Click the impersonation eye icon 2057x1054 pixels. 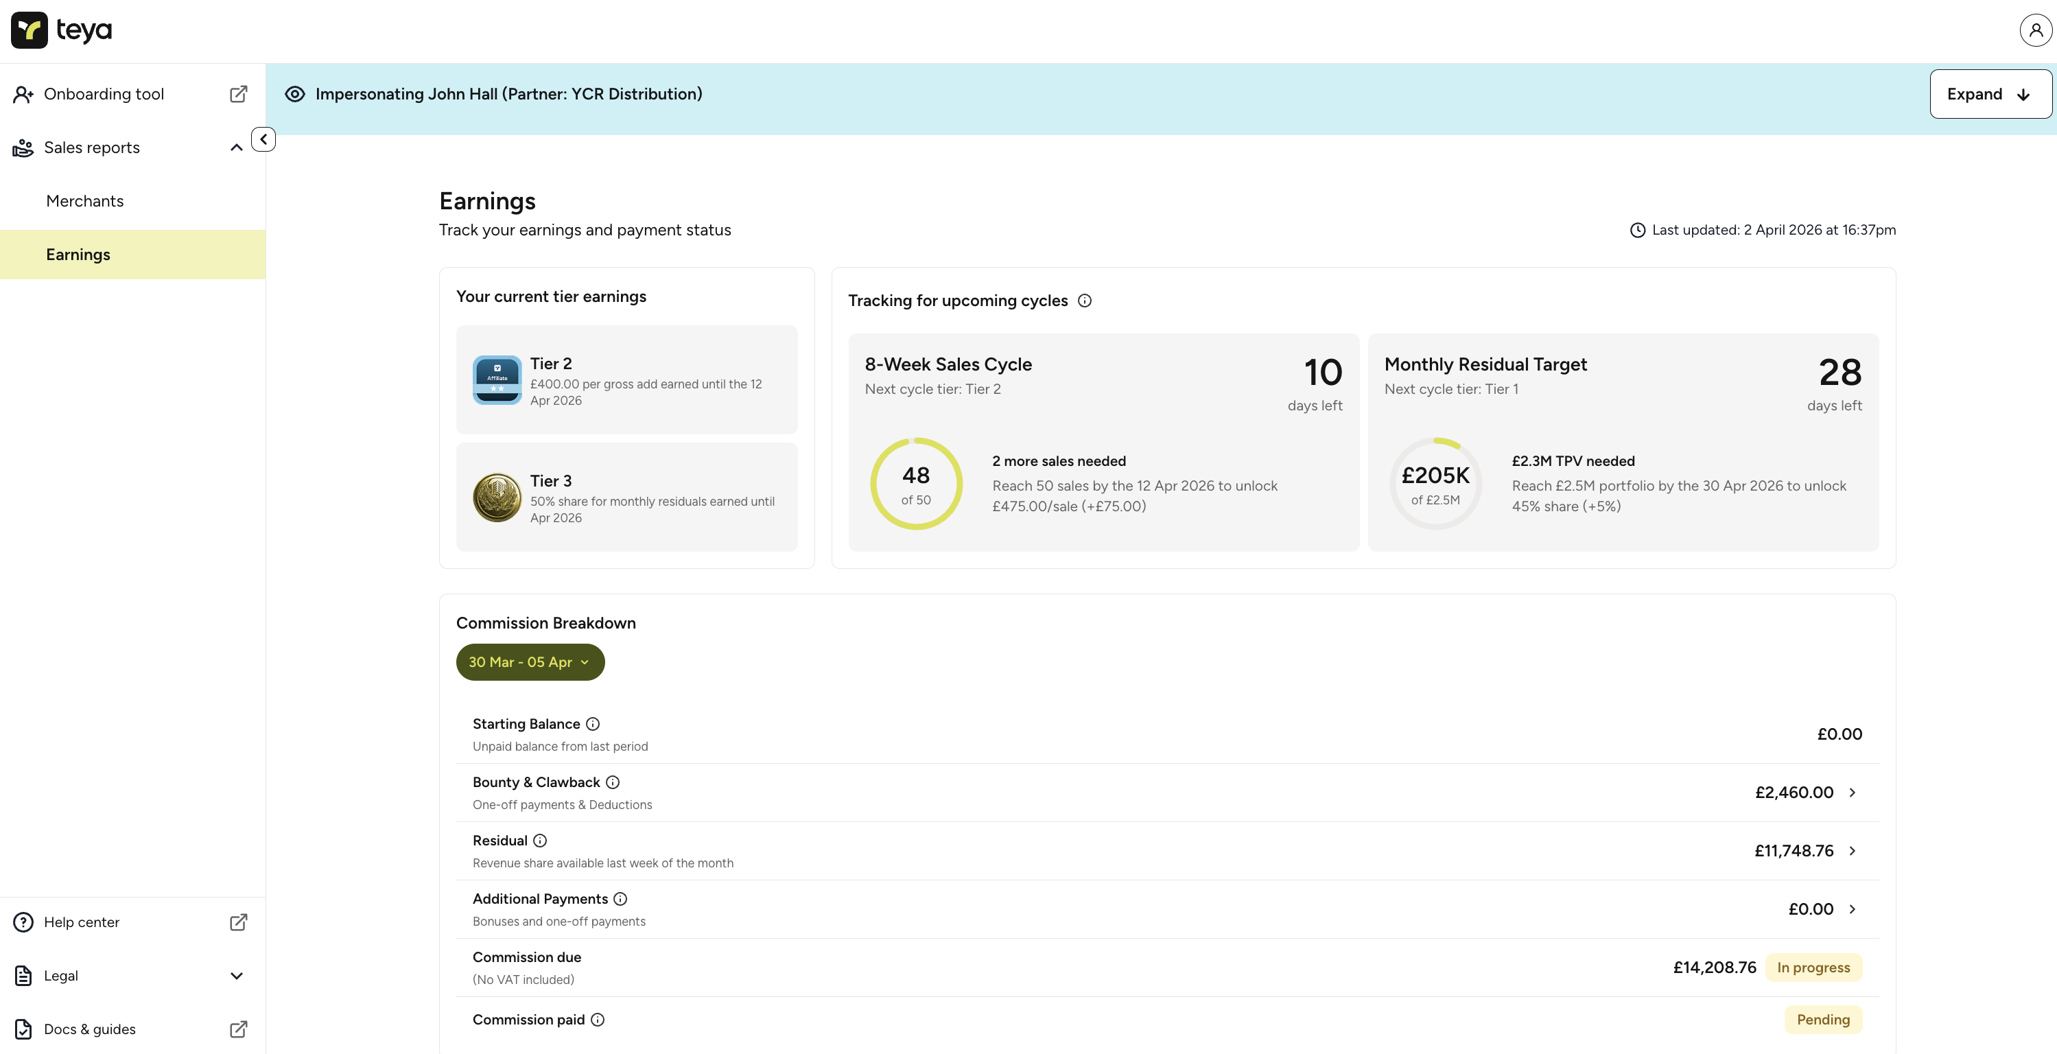(294, 94)
